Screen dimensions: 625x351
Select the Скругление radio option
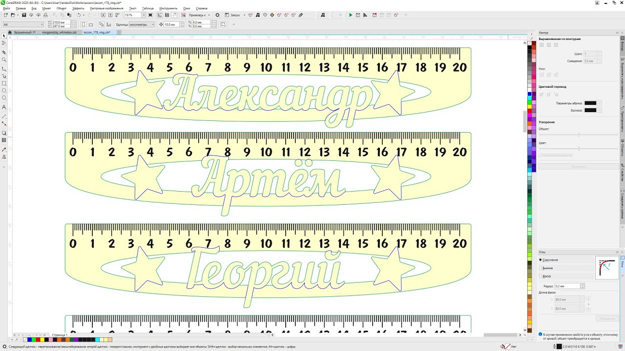click(540, 260)
